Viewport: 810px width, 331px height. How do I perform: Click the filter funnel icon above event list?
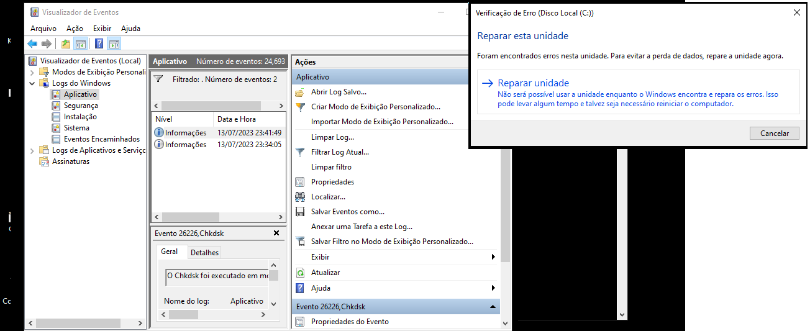tap(158, 79)
